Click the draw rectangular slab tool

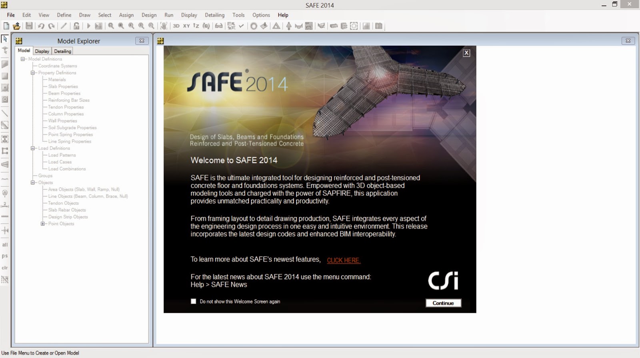pos(5,76)
